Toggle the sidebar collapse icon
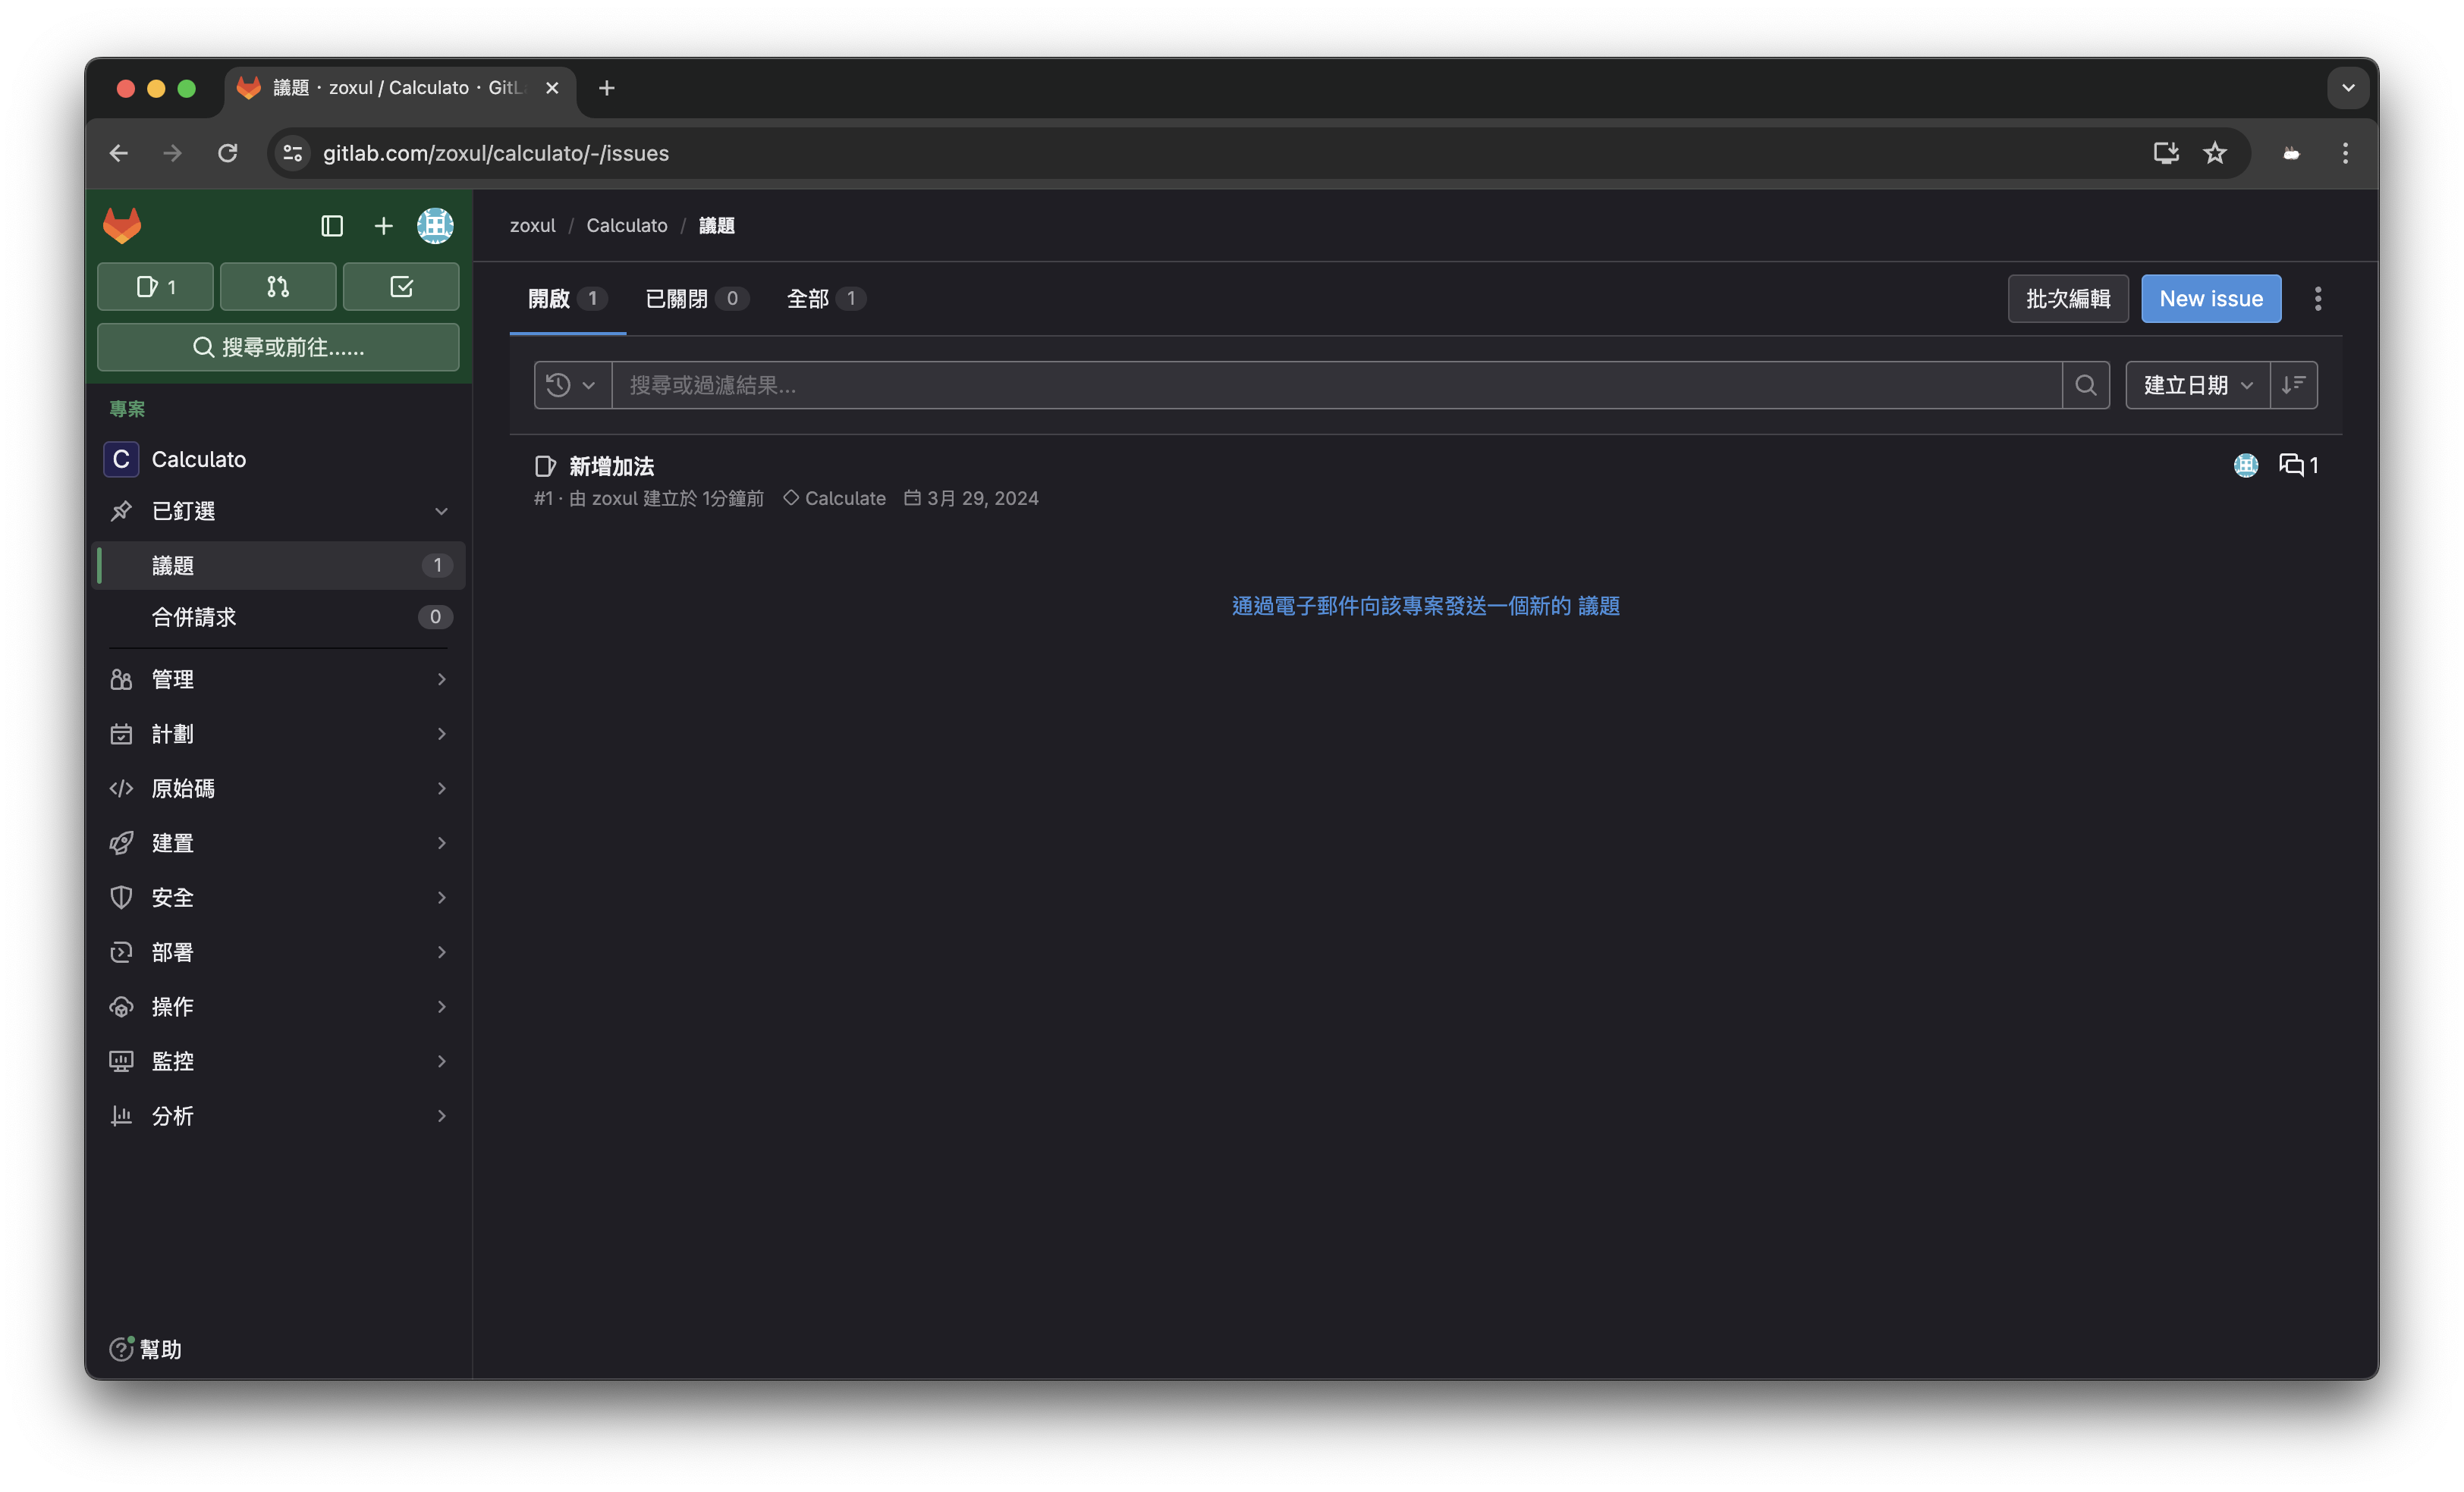The height and width of the screenshot is (1492, 2464). click(332, 226)
